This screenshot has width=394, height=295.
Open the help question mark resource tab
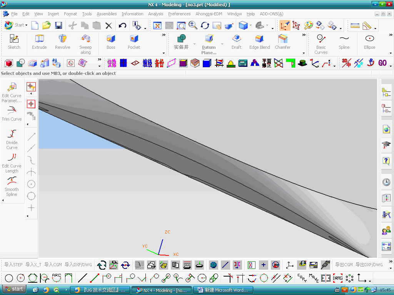(x=386, y=161)
